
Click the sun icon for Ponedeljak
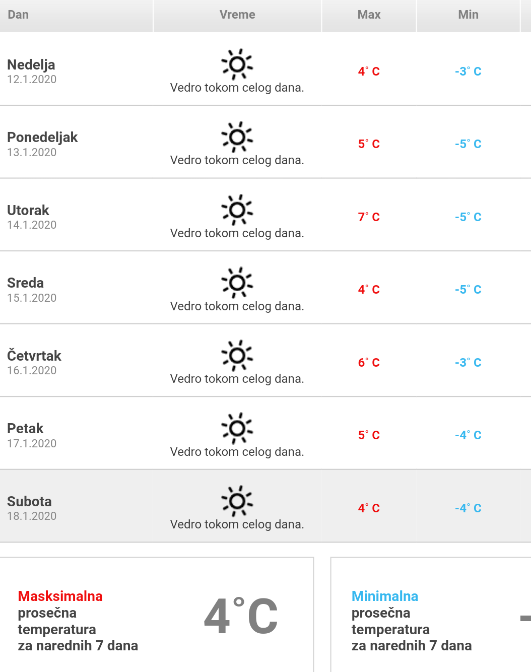[237, 137]
